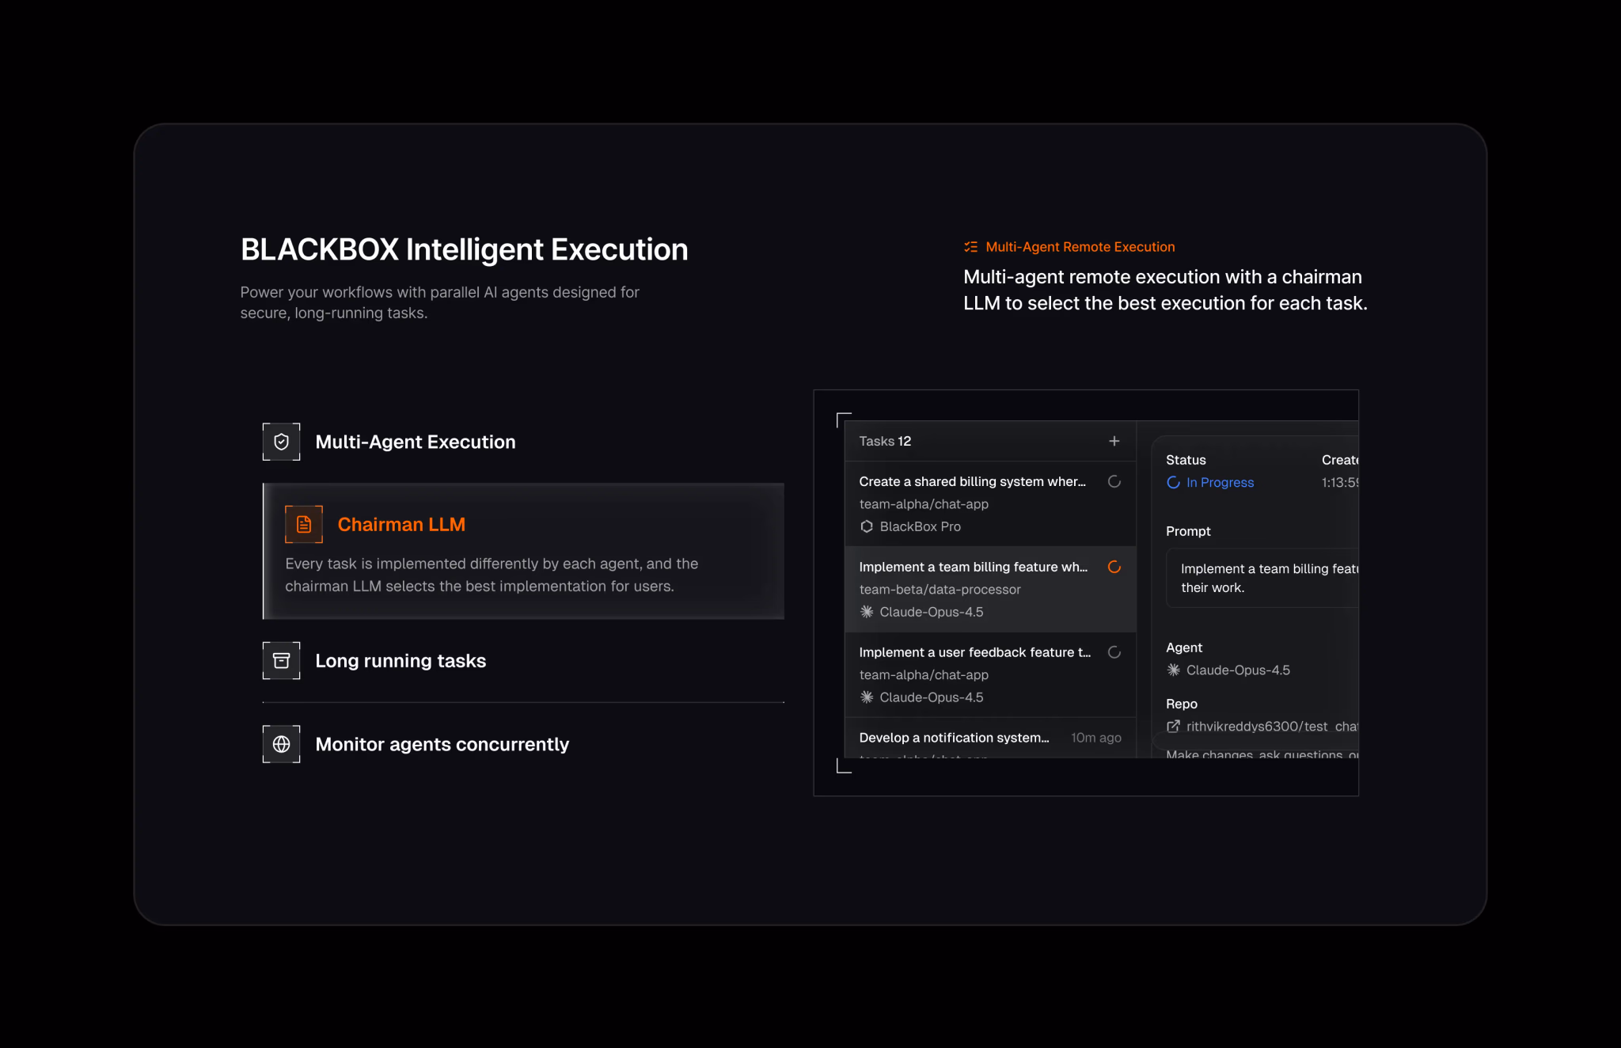Click the BlackBox Pro agent label

point(920,526)
